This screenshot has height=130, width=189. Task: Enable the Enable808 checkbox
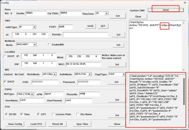click(x=49, y=45)
